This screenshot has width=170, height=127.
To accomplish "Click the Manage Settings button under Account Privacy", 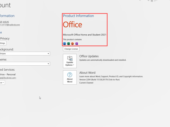I will [3, 43].
